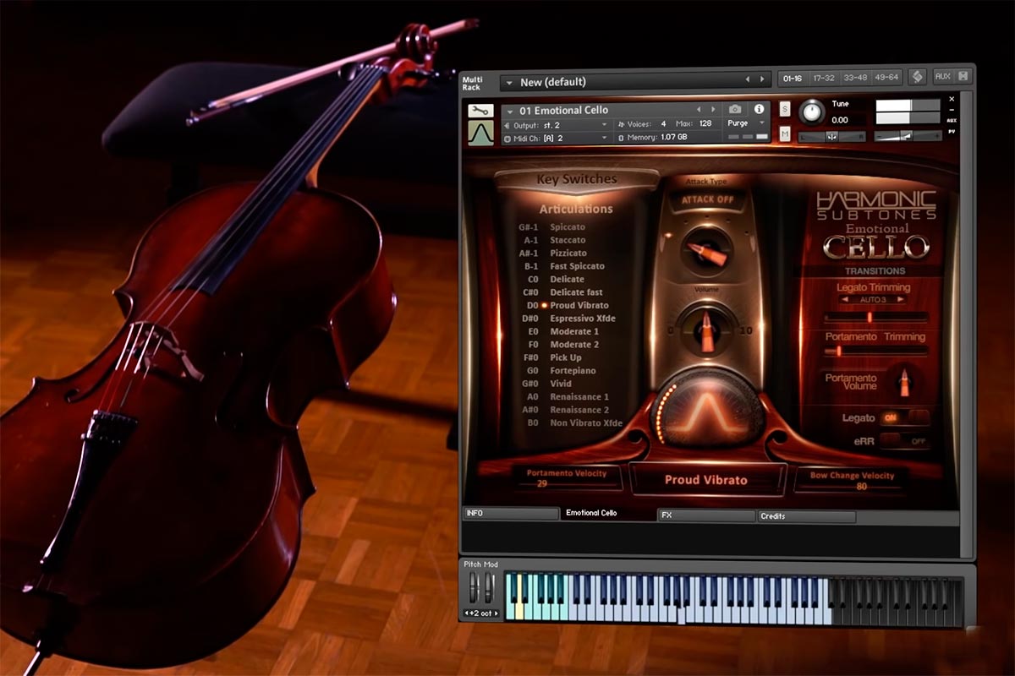Minimize the instrument header view
This screenshot has width=1015, height=676.
[x=952, y=109]
